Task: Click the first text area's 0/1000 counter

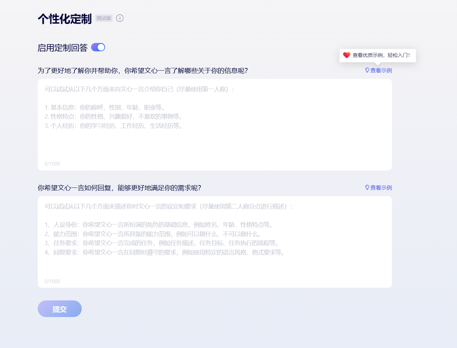Action: point(52,164)
